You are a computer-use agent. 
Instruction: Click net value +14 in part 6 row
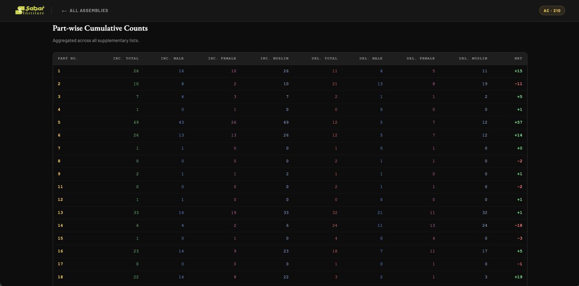click(x=518, y=135)
